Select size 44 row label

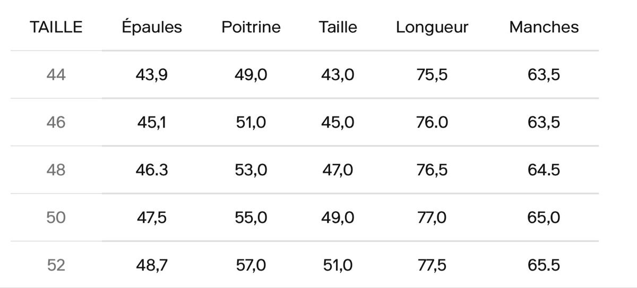(56, 75)
